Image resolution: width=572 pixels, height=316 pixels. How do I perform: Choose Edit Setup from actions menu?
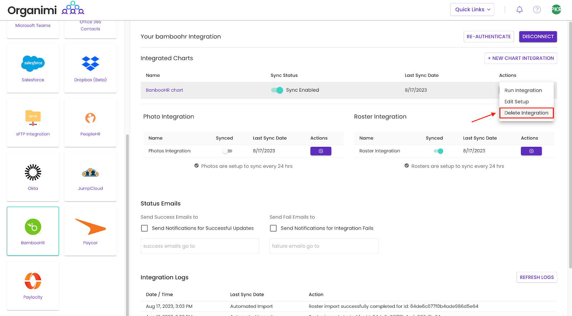pos(517,102)
